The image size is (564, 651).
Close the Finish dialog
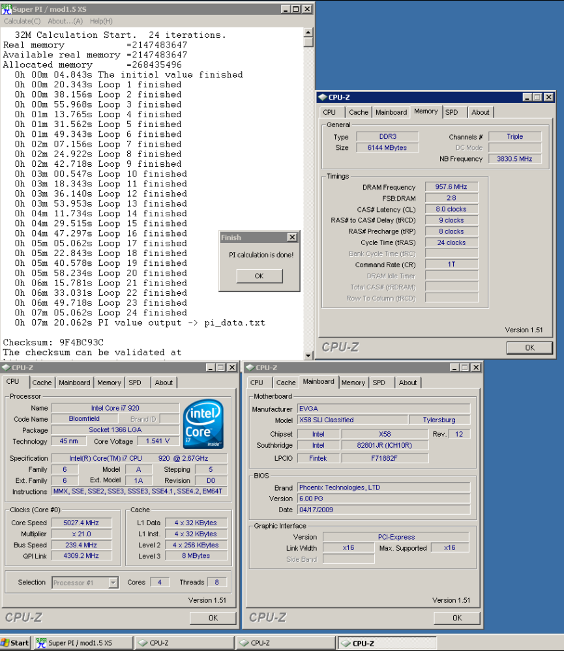[292, 237]
